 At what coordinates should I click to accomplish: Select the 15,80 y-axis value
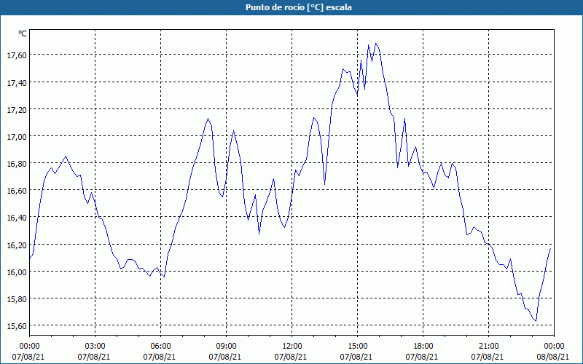(x=17, y=298)
